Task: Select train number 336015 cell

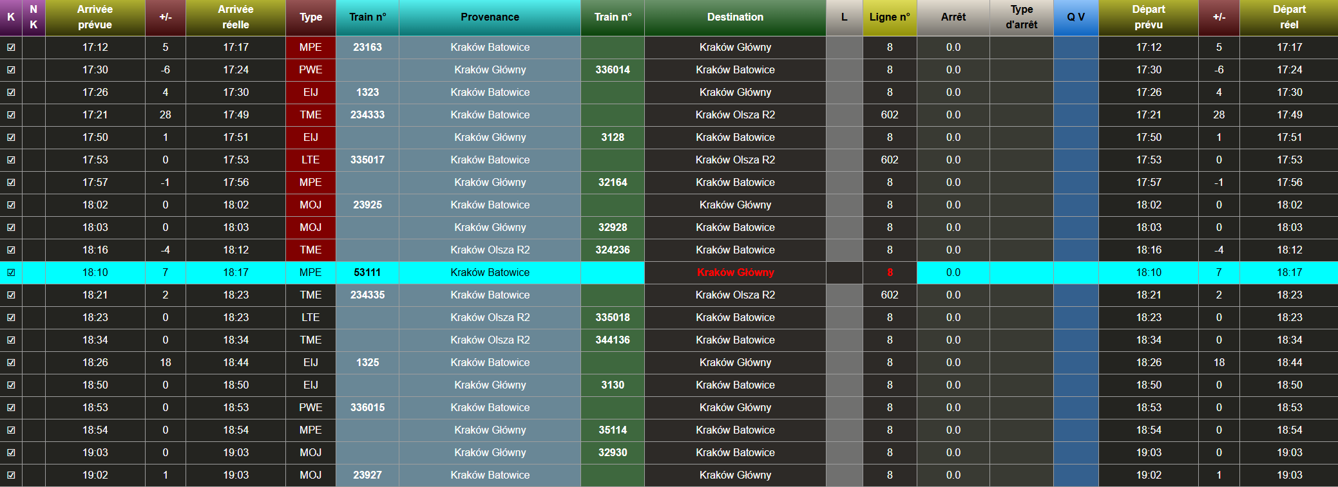Action: 367,407
